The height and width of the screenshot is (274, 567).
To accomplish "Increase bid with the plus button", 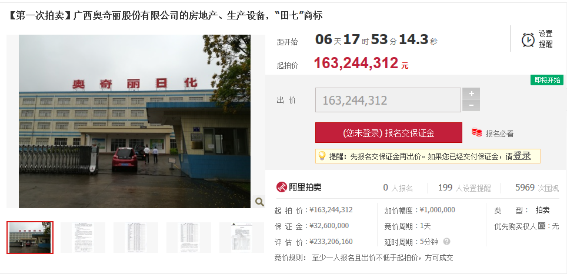I will click(x=471, y=93).
